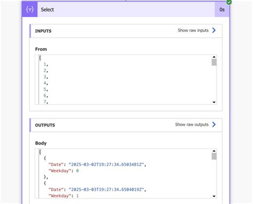Viewport: 253px width, 204px height.
Task: Click the value 5 in the From array
Action: click(x=45, y=89)
